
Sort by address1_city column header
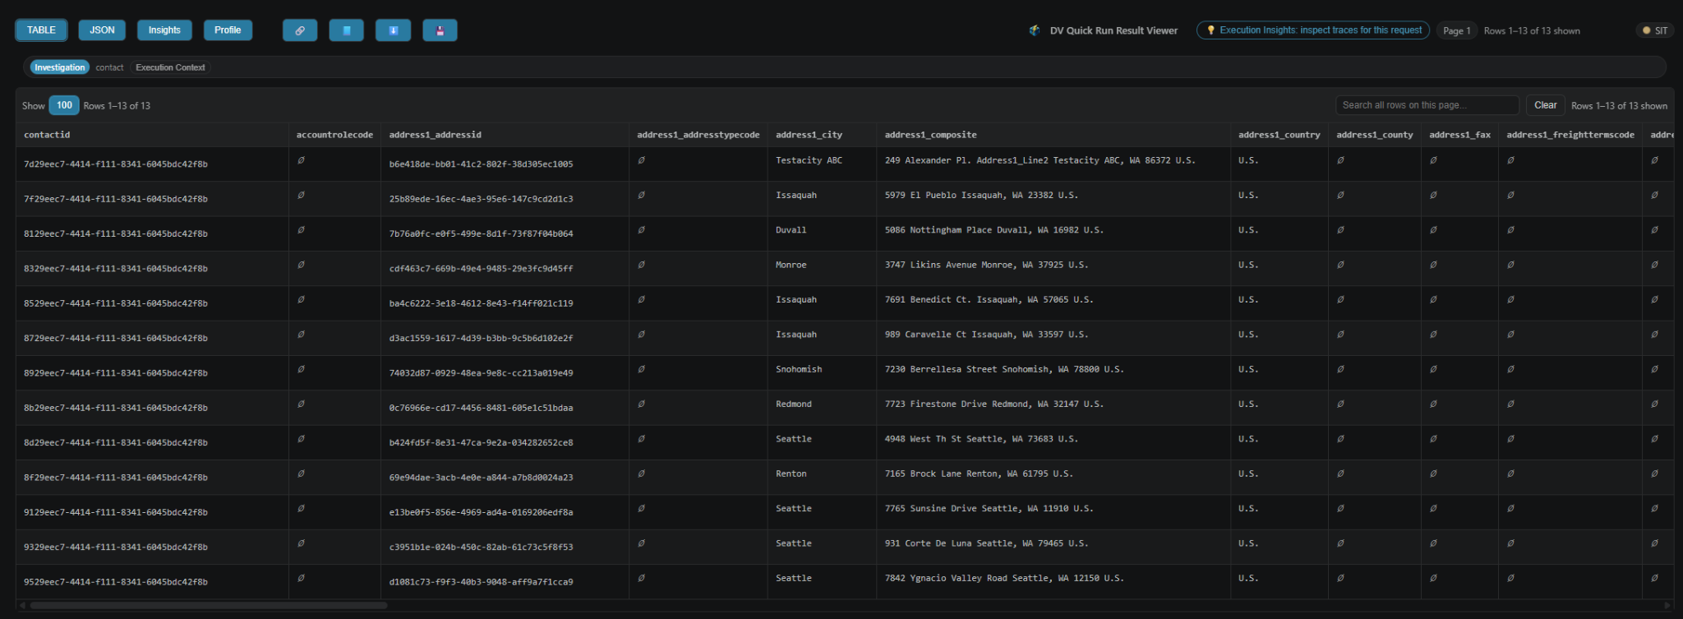(823, 135)
